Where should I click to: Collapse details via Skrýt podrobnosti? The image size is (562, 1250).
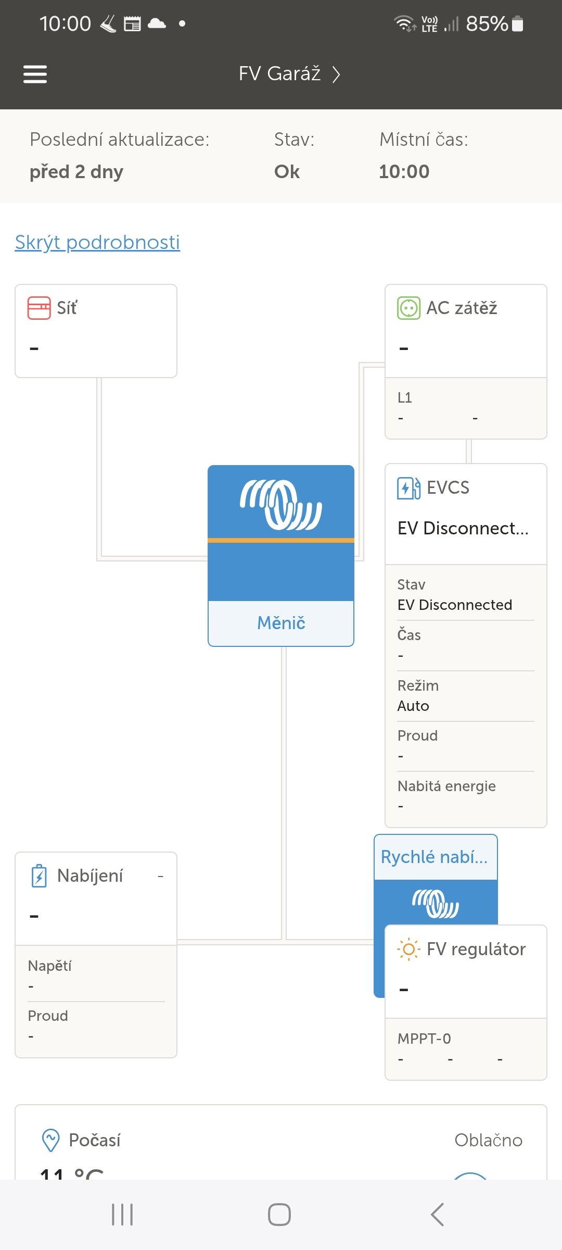click(x=97, y=242)
